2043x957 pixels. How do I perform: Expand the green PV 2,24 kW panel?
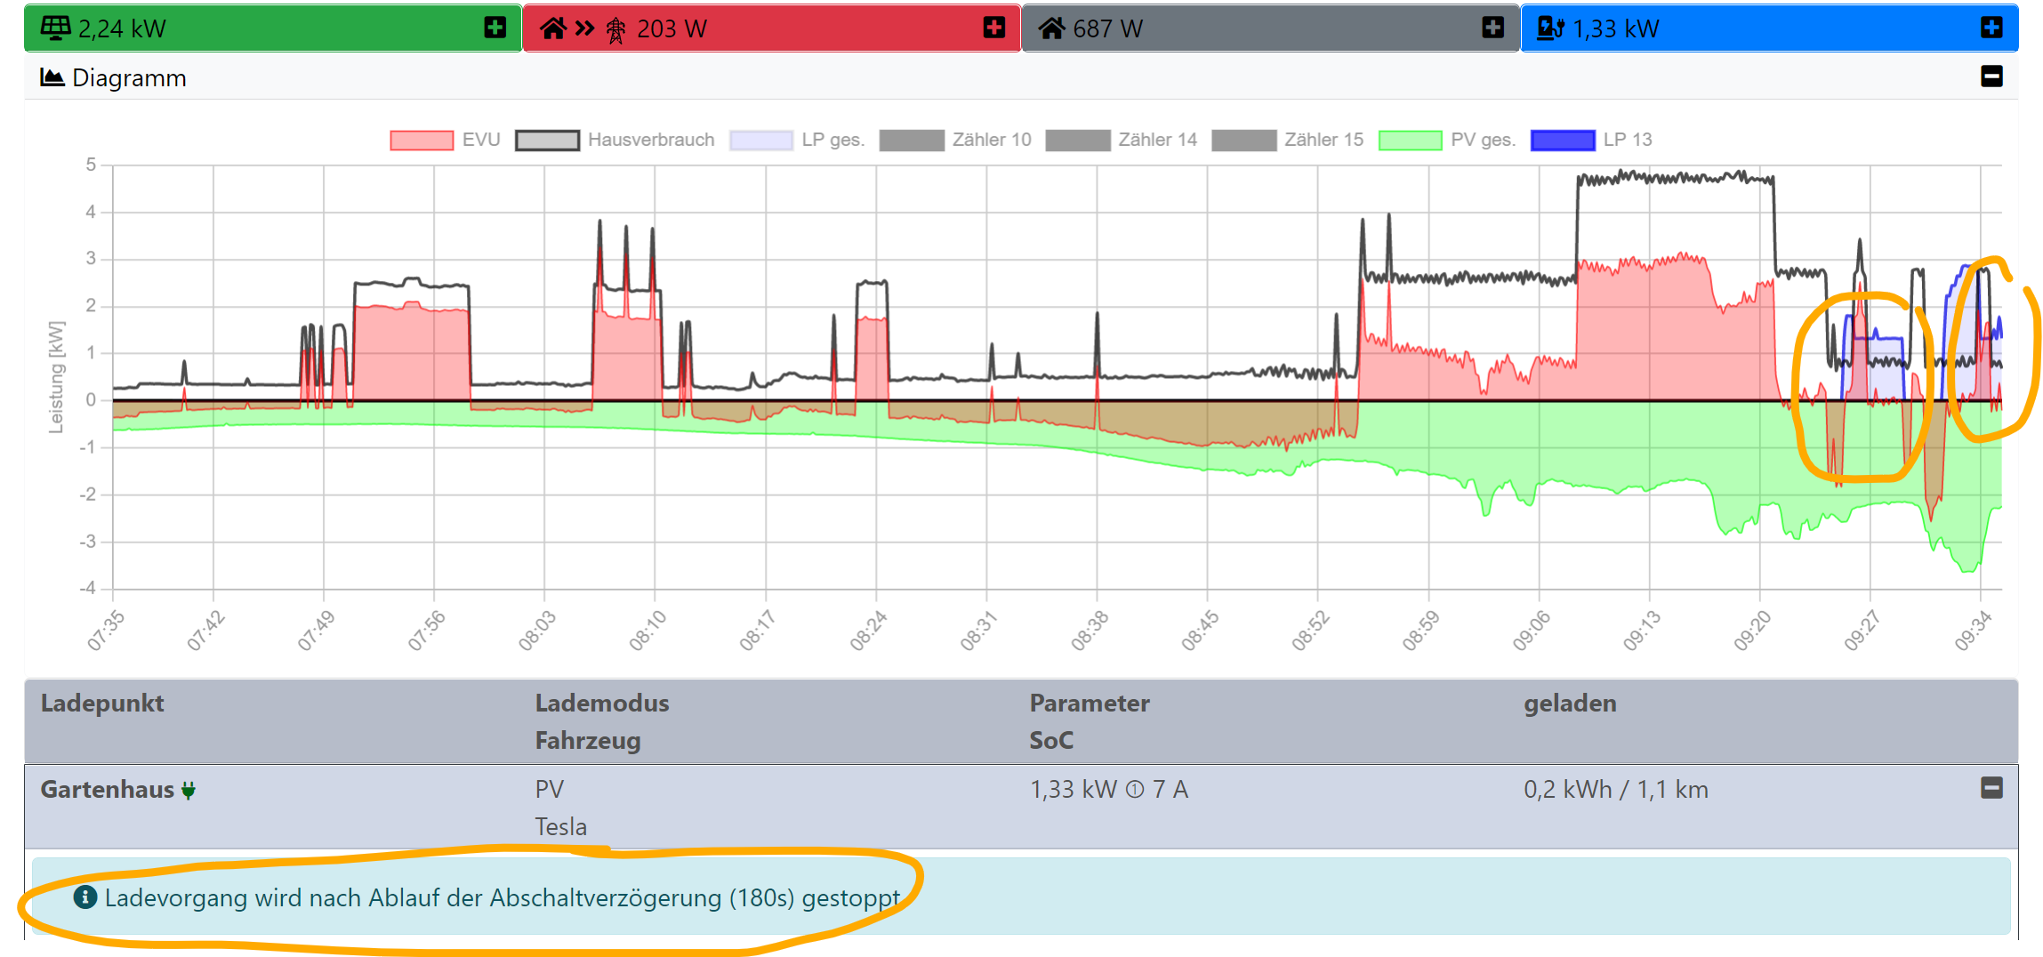pos(495,28)
